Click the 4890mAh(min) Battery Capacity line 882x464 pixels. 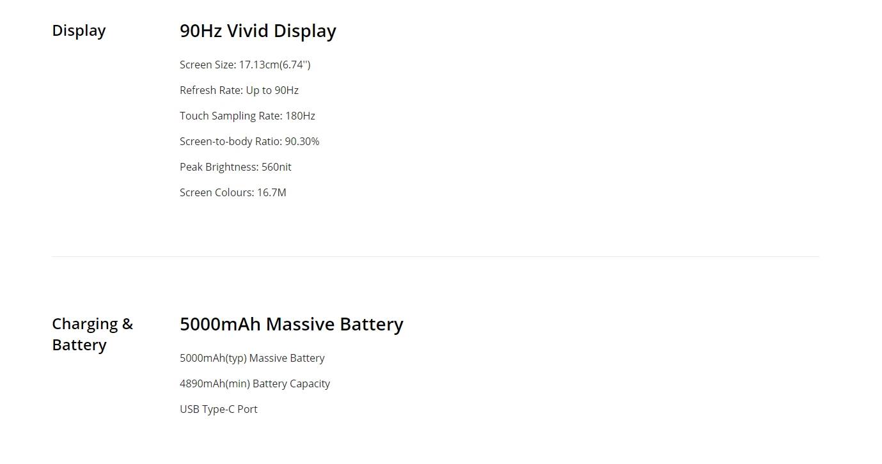pos(255,383)
